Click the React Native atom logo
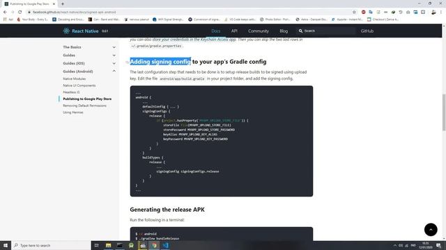This screenshot has height=250, width=446. click(x=66, y=31)
